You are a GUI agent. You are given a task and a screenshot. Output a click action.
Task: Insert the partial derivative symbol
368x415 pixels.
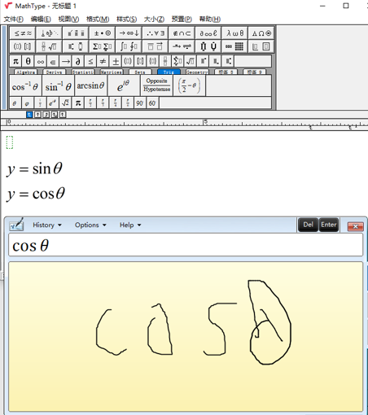[x=78, y=62]
